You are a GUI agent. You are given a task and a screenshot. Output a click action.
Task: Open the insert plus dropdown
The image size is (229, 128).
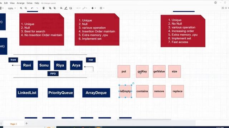94,8
